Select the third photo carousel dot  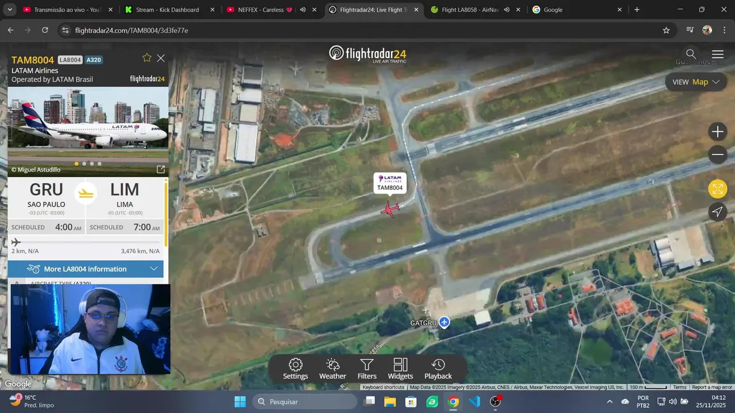pyautogui.click(x=92, y=163)
